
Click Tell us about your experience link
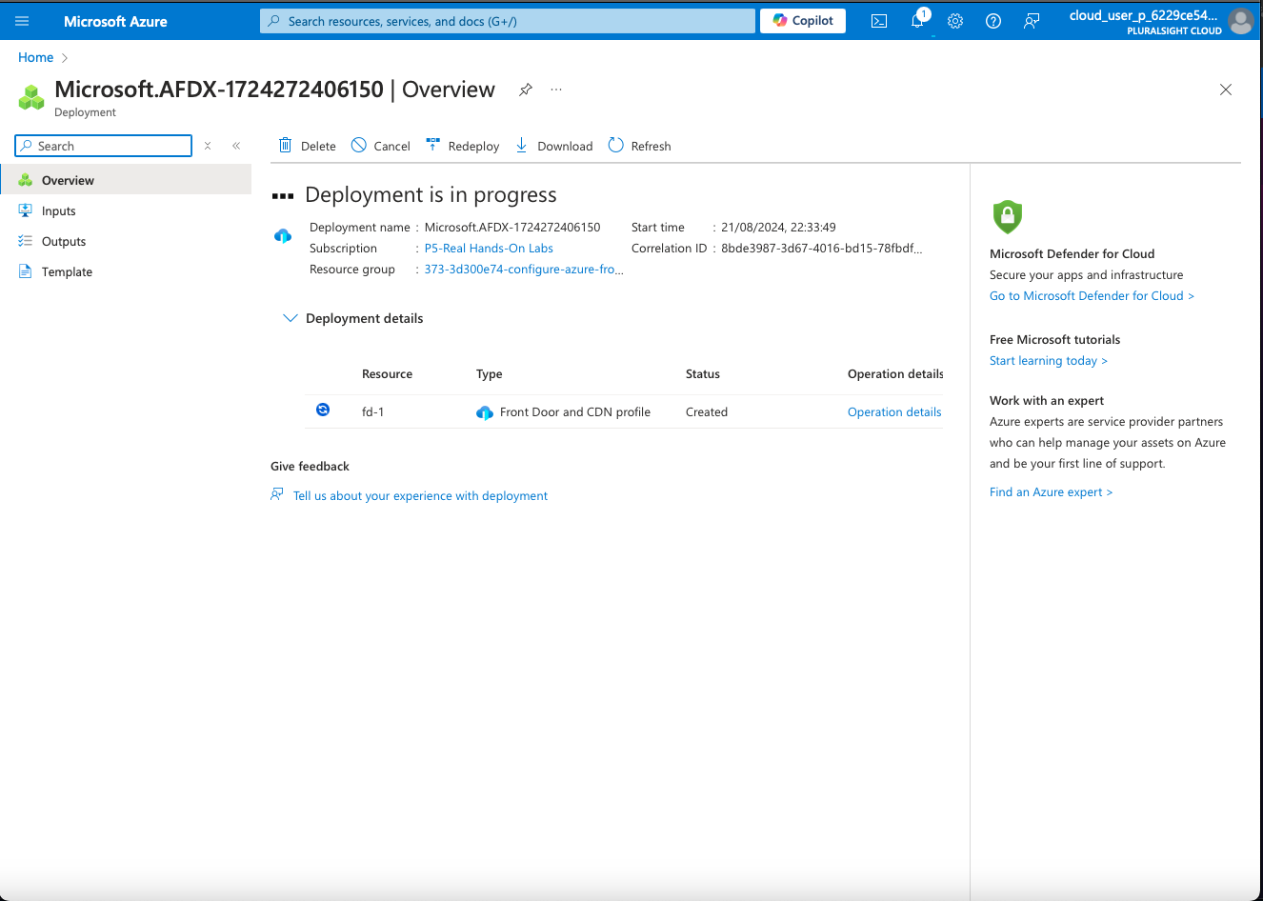(x=420, y=495)
